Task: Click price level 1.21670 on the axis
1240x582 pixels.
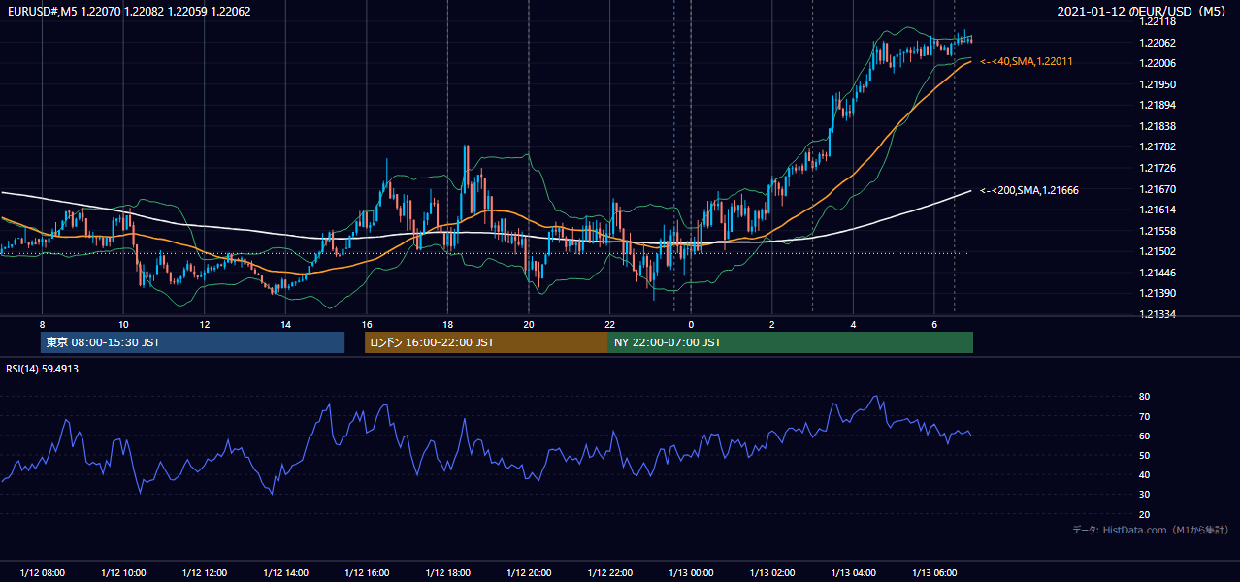Action: click(1158, 189)
